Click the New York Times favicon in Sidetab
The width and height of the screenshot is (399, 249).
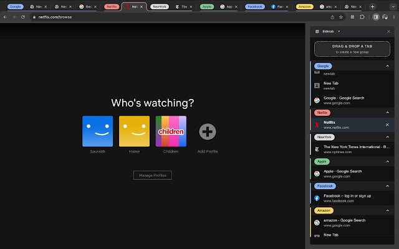(x=317, y=149)
